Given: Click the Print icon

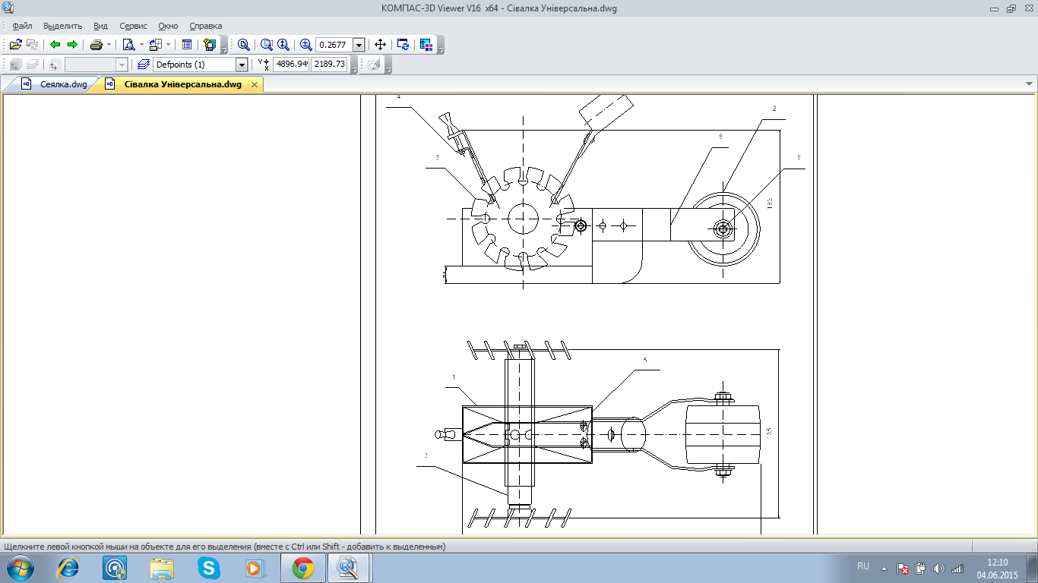Looking at the screenshot, I should tap(97, 45).
